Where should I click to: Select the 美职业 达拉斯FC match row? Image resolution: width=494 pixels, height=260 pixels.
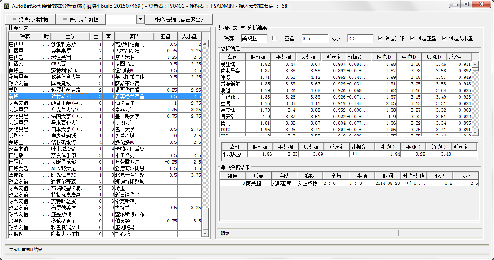(82, 96)
